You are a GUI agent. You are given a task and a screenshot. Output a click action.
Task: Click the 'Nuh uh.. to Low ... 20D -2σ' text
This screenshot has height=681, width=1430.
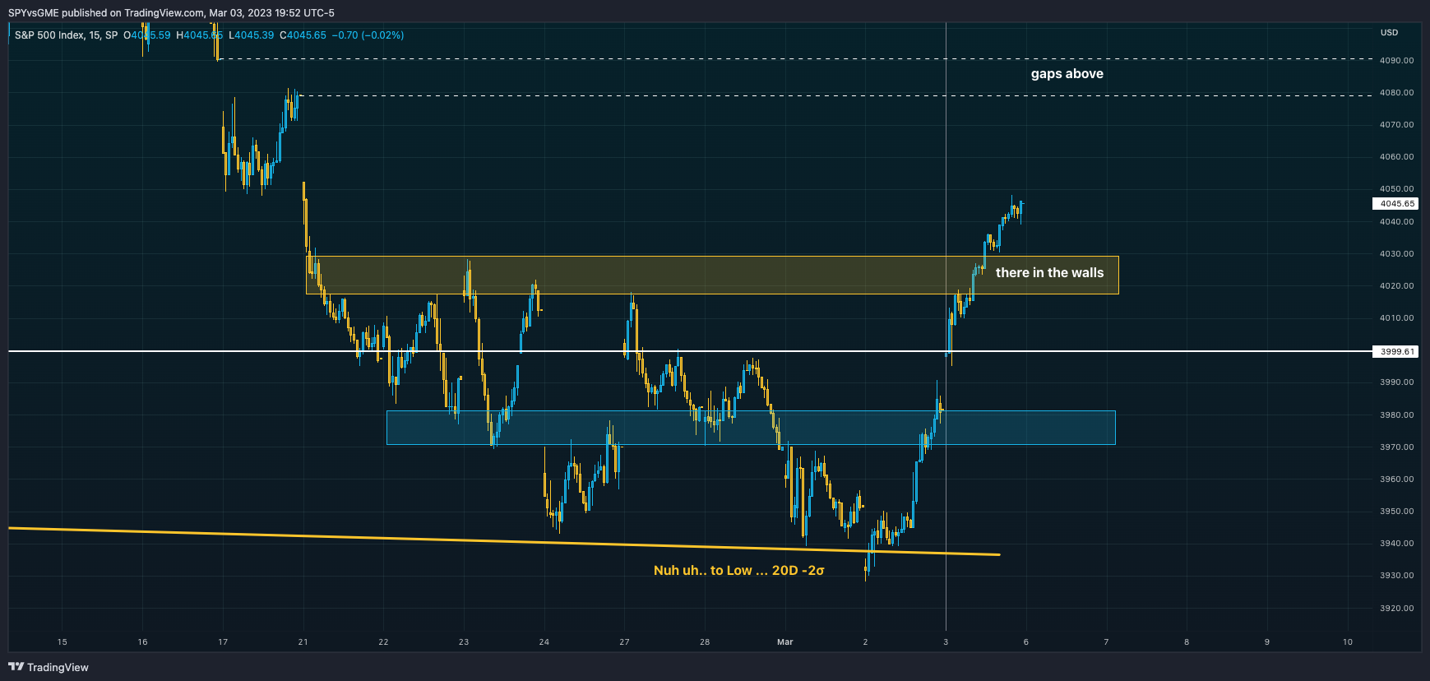coord(738,570)
